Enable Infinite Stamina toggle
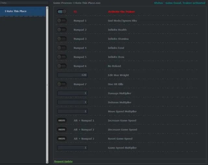This screenshot has height=165, width=208. tap(62, 39)
